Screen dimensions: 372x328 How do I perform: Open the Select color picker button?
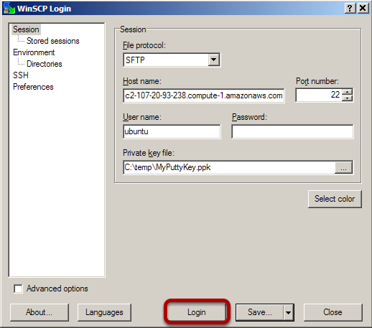[335, 199]
